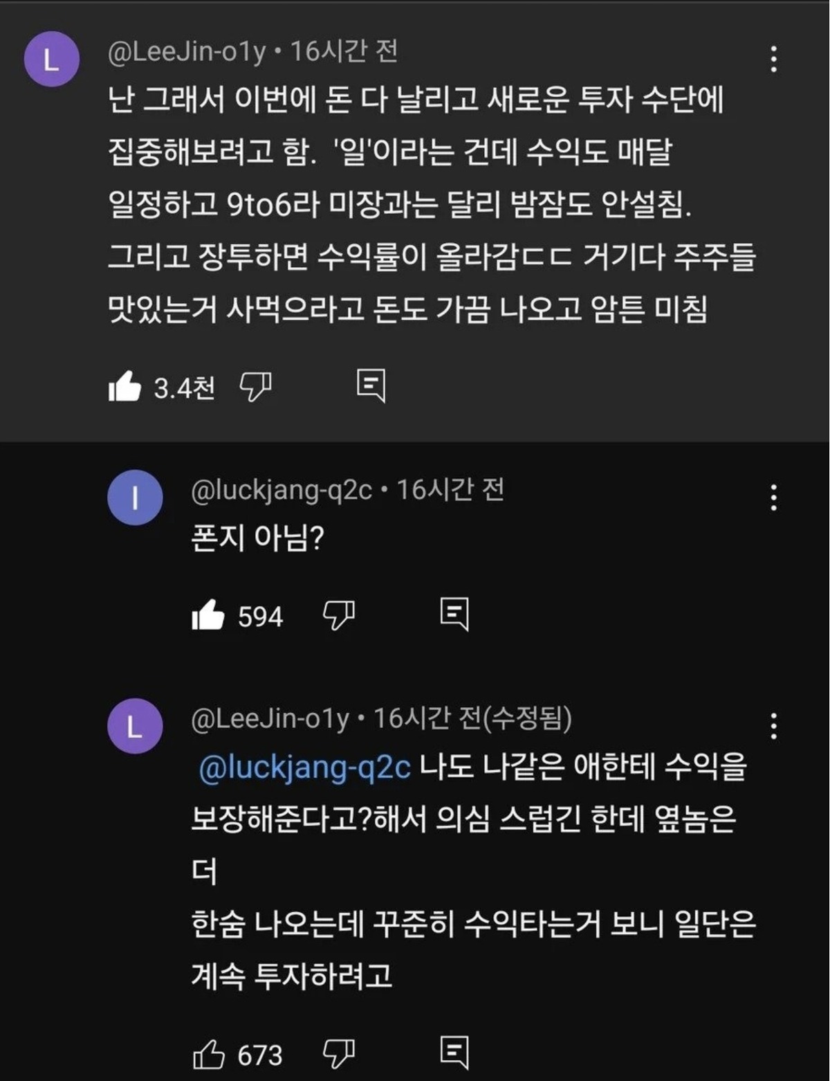Screen dimensions: 830x1081
Task: Reply to the luckjang-q2c comment
Action: tap(454, 614)
